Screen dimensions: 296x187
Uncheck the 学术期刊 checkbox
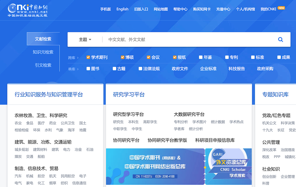(x=88, y=57)
